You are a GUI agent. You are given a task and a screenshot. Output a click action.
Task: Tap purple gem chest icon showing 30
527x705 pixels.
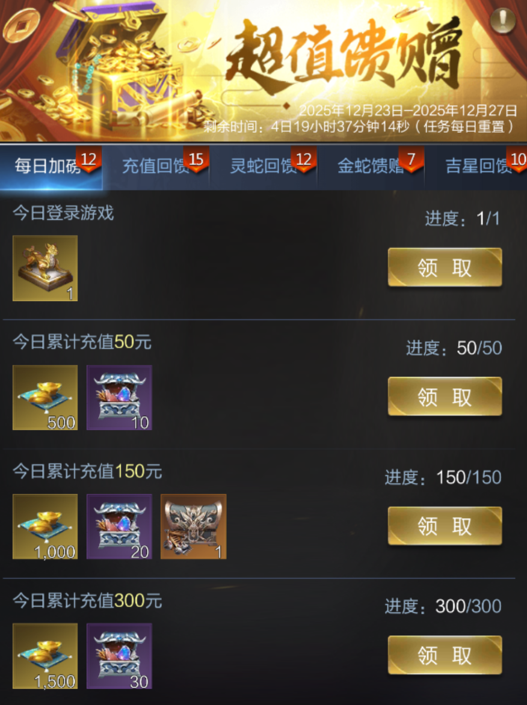[x=119, y=656]
